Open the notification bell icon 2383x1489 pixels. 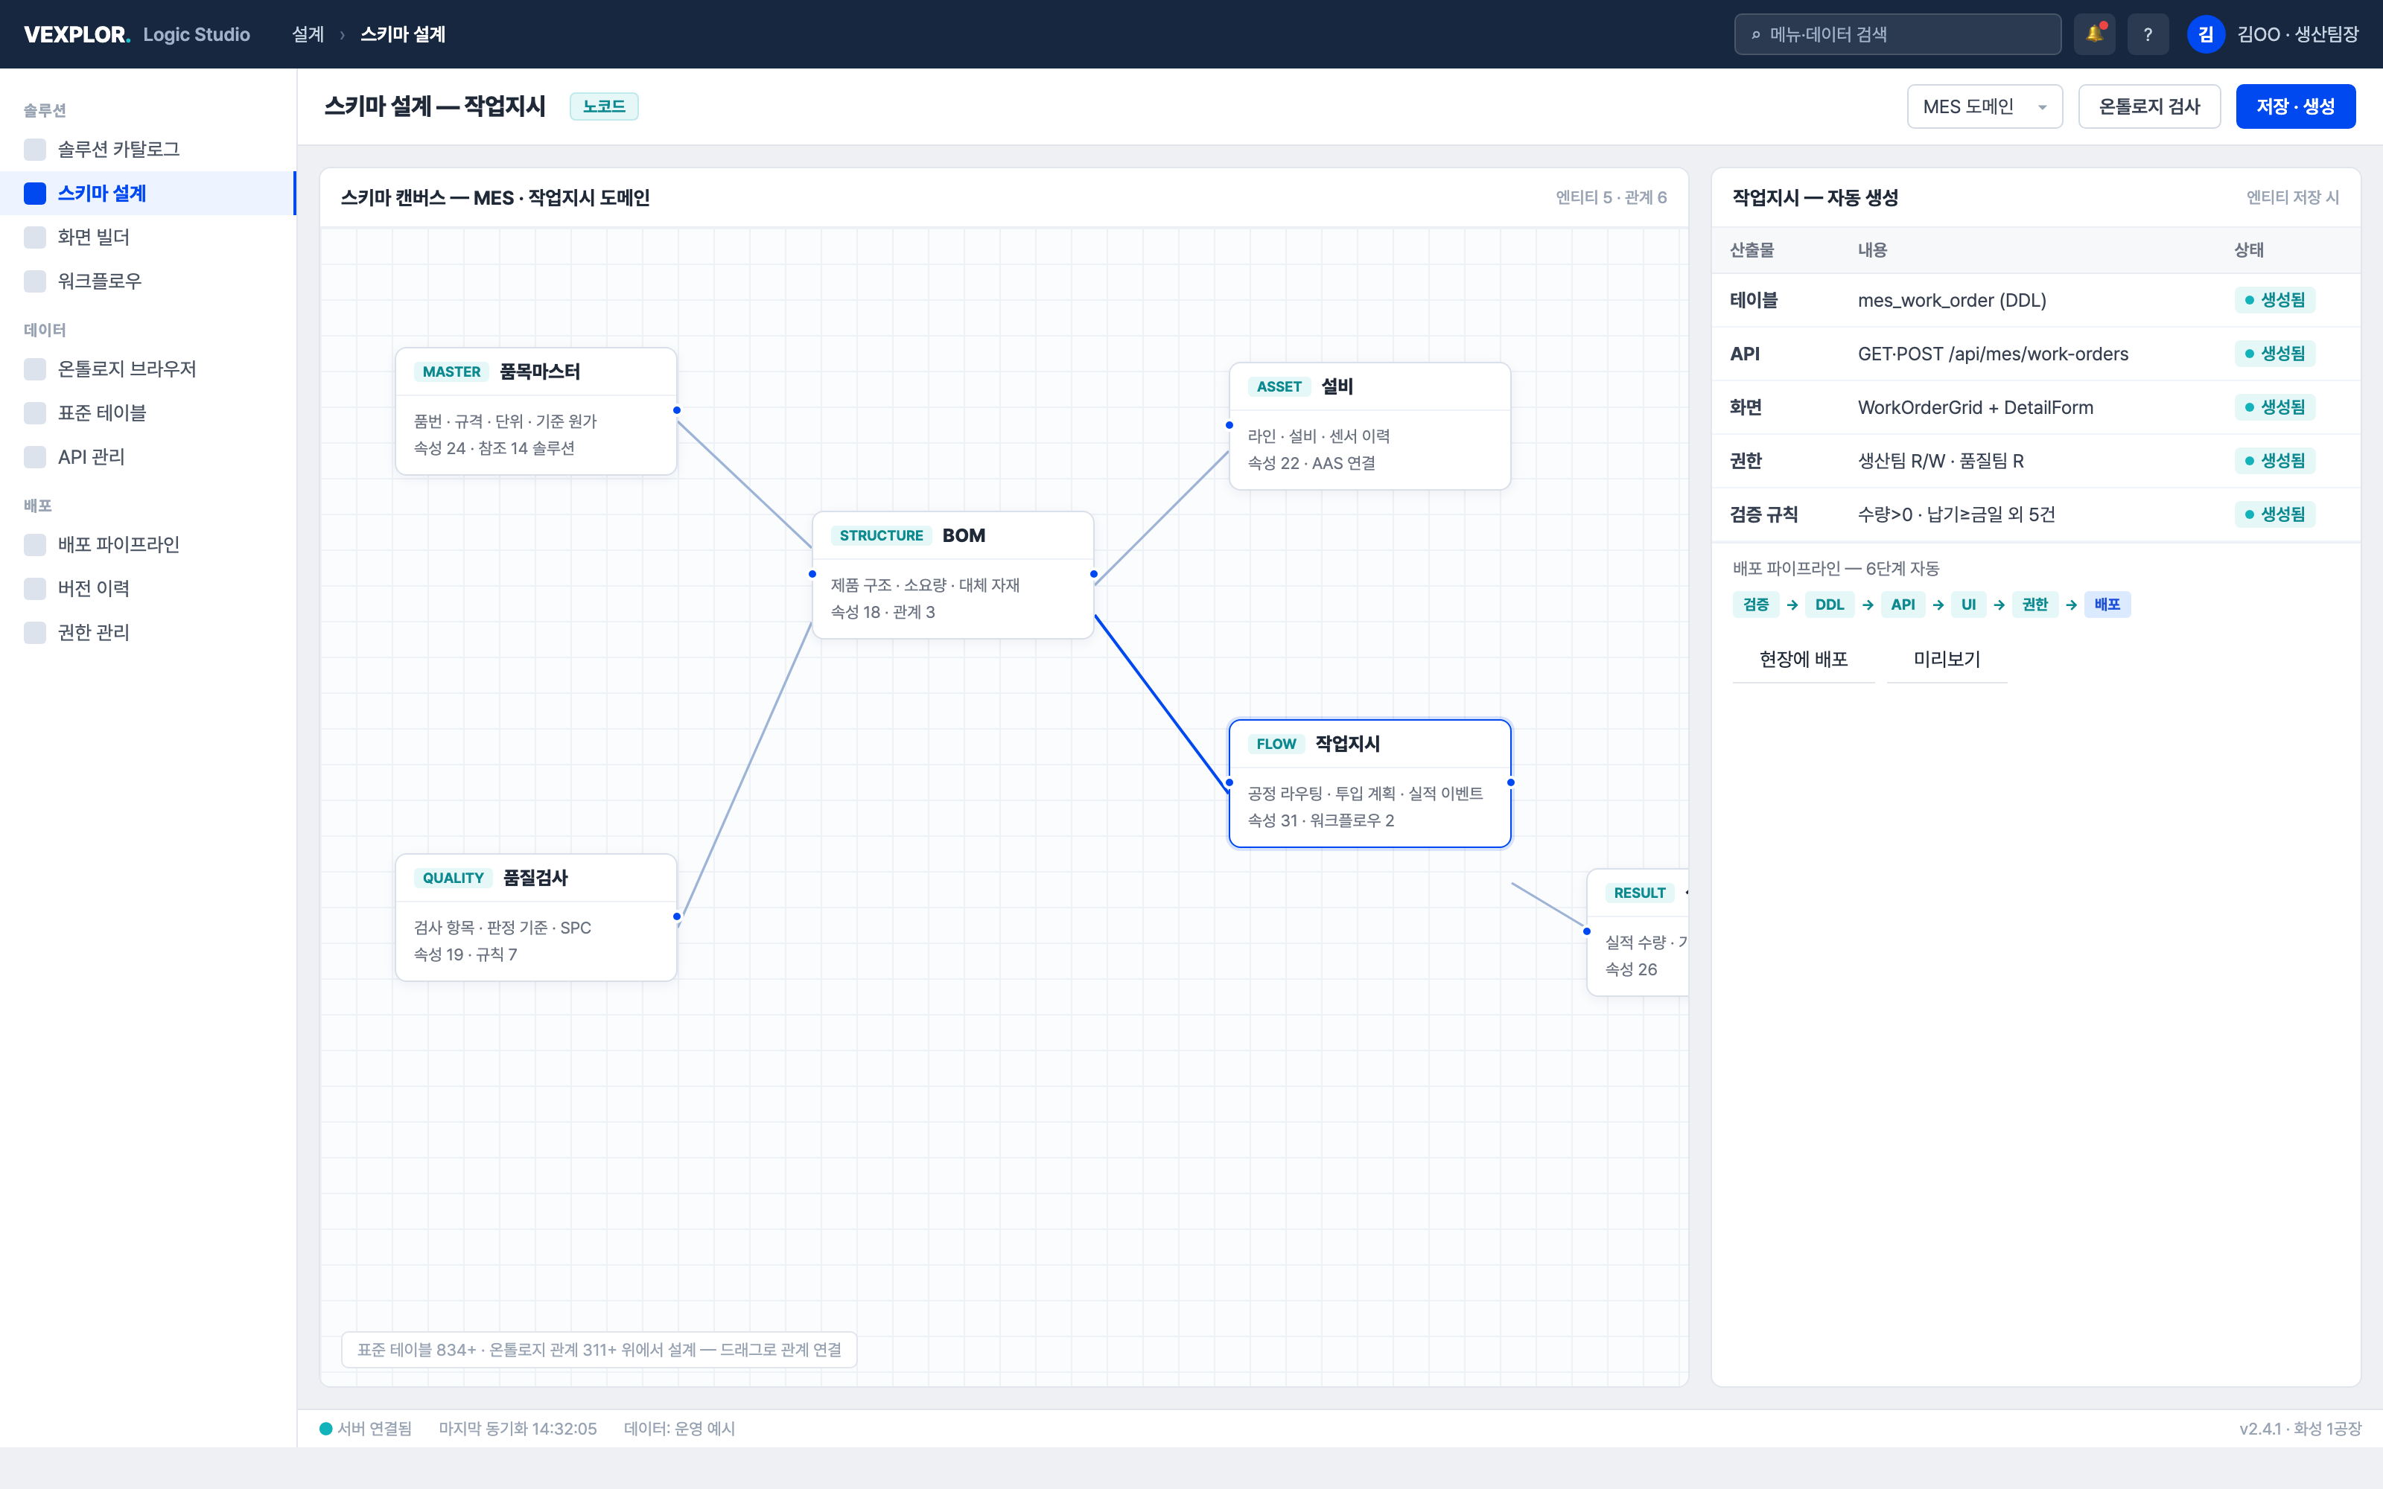[2093, 34]
